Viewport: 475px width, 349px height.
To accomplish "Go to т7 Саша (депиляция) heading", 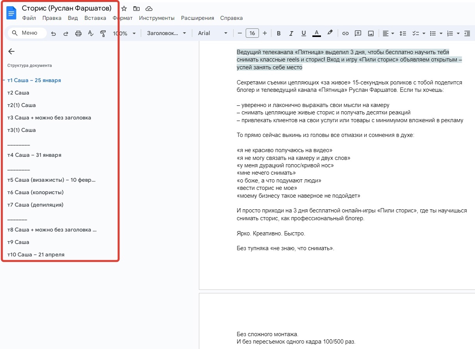I will tap(35, 205).
